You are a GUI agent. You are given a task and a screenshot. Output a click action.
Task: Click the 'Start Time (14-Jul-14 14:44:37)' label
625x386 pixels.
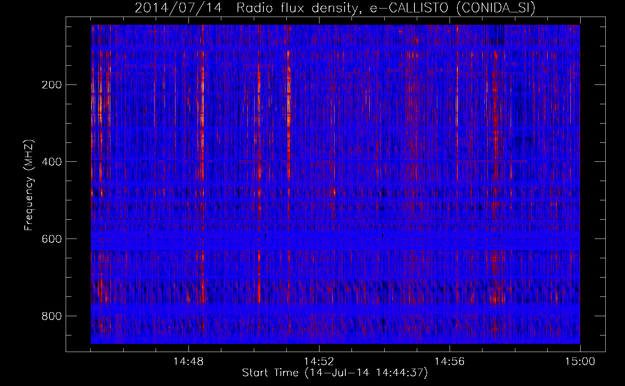[x=335, y=373]
